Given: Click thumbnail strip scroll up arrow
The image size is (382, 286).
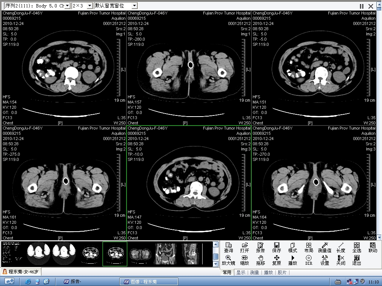Looking at the screenshot, I should coord(216,244).
